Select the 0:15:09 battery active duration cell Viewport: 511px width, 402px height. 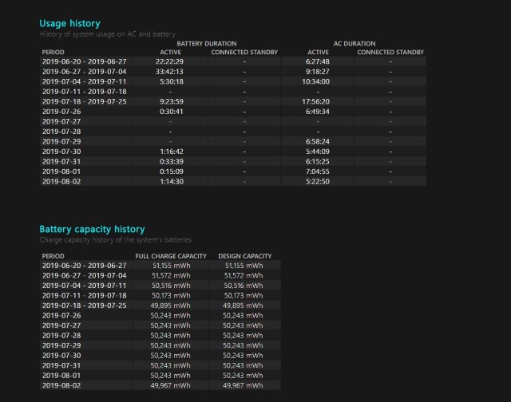click(171, 171)
